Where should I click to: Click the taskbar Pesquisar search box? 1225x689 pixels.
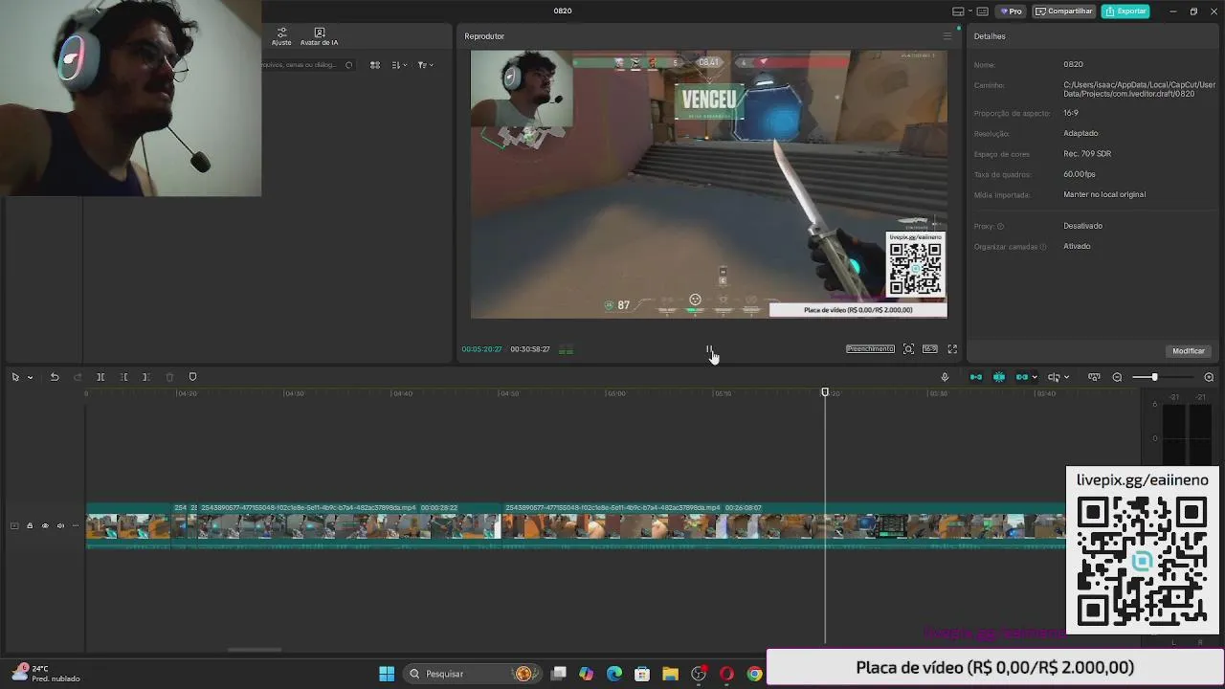point(471,674)
